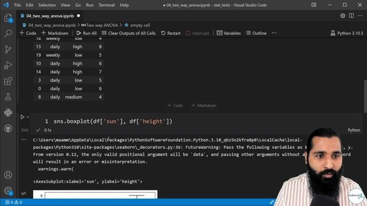Screen dimensions: 367x206
Task: Customize layout icon in title bar
Action: point(314,5)
